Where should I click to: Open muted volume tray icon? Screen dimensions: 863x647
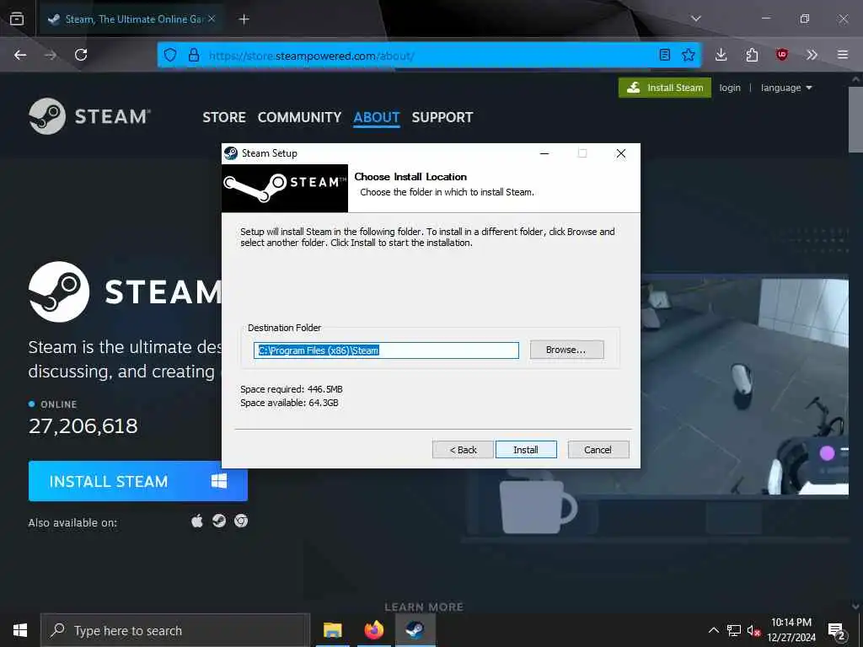(x=753, y=631)
